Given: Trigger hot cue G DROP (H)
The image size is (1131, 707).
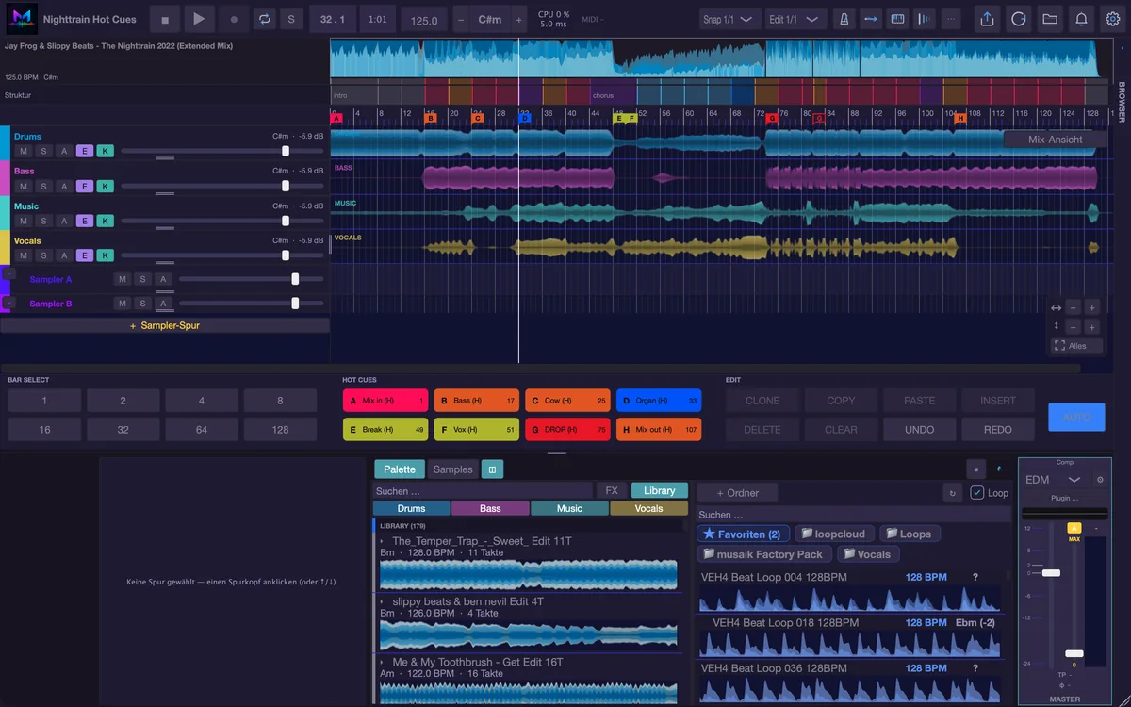Looking at the screenshot, I should (x=567, y=429).
